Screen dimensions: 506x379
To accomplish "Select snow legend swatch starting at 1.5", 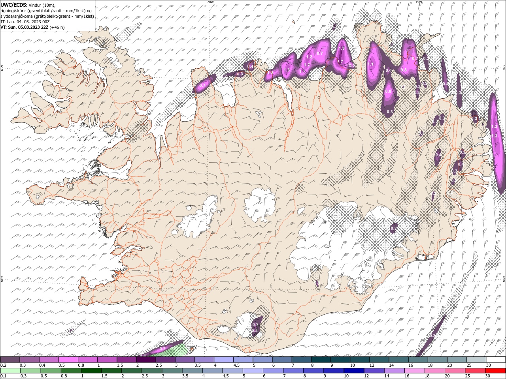I will point(126,360).
